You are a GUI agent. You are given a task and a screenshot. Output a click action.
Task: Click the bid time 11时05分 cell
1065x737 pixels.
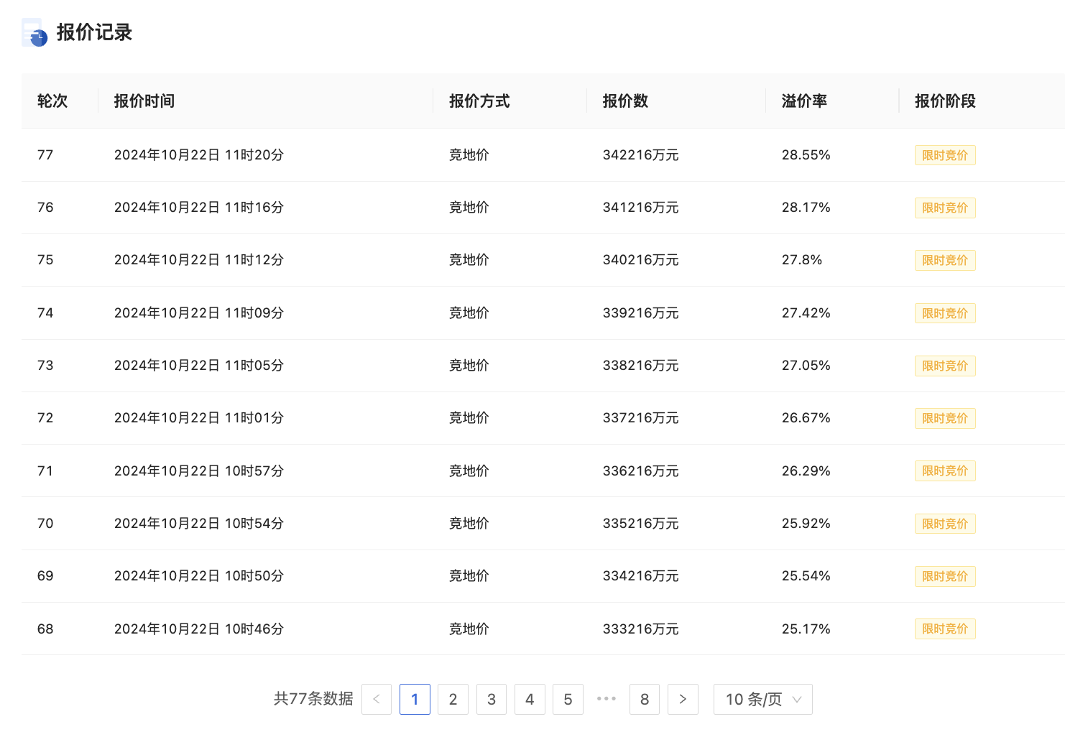click(x=199, y=366)
